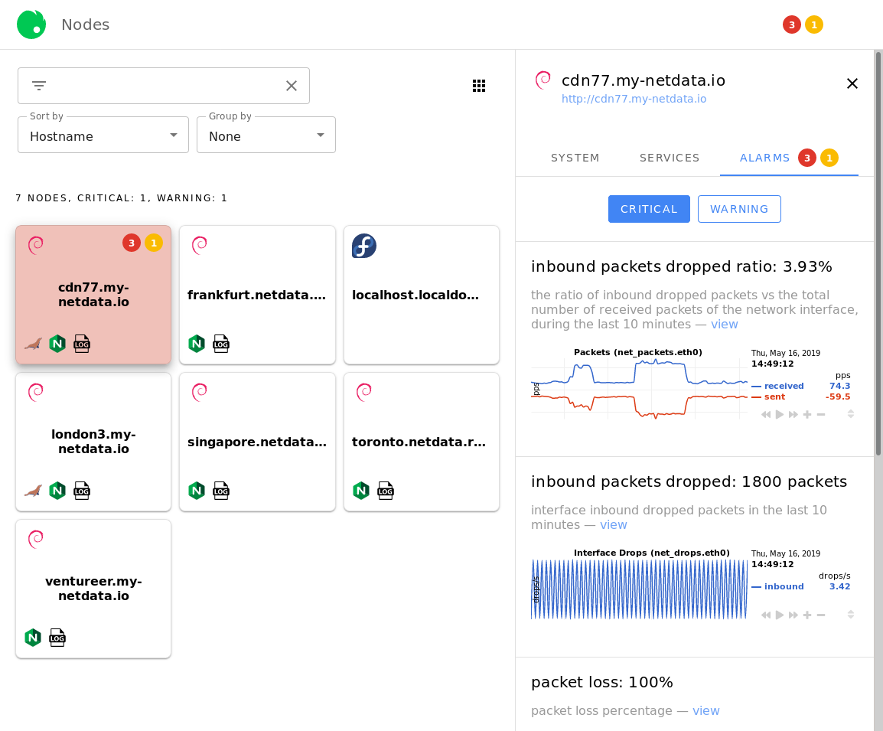Click nginx icon on toronto card

[x=361, y=491]
